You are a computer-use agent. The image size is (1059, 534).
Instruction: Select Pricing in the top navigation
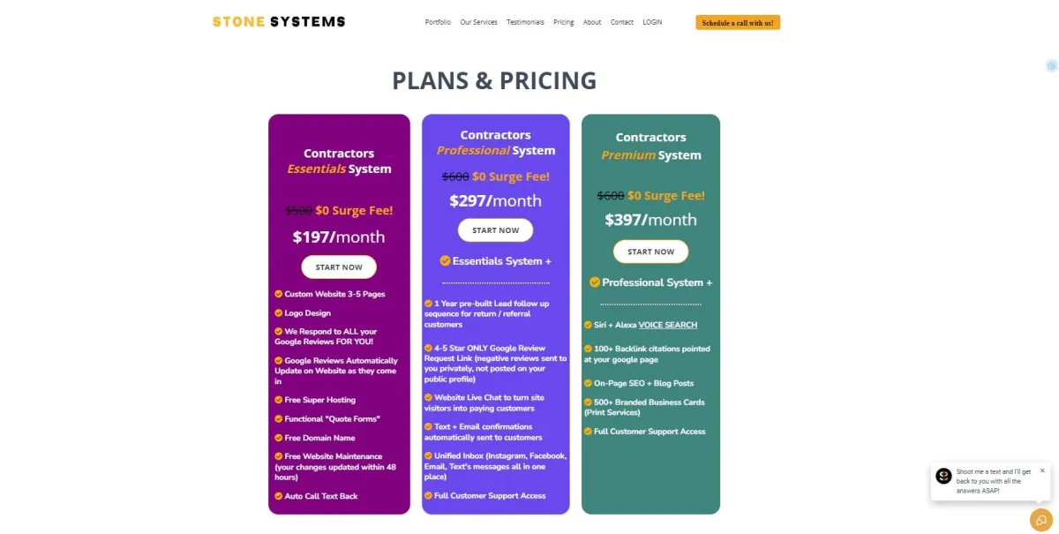pos(564,22)
